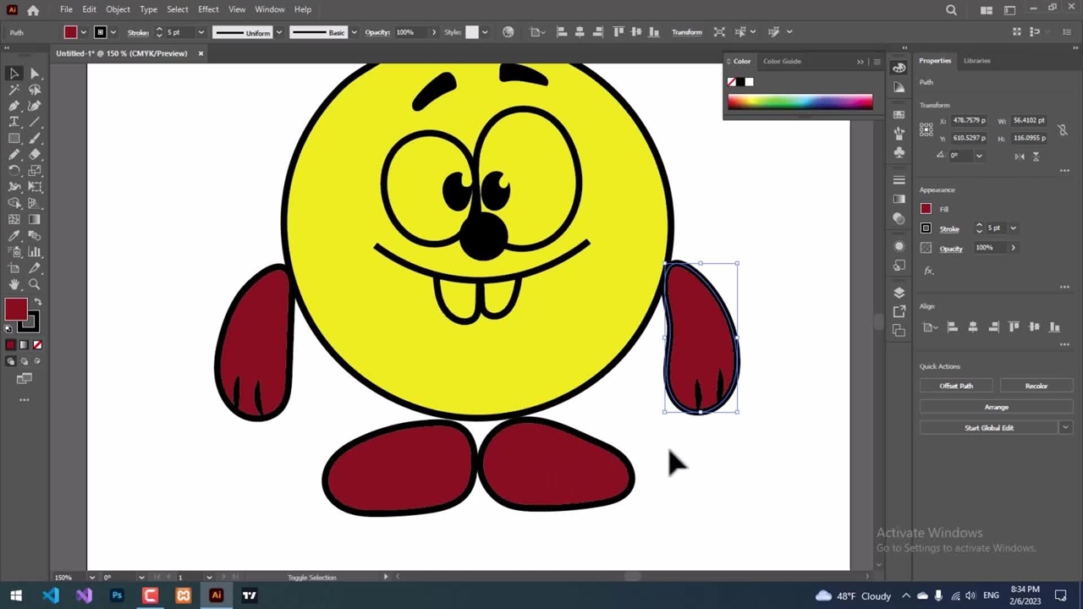Open the Start Global Edit dropdown arrow
This screenshot has width=1083, height=609.
tap(1065, 428)
